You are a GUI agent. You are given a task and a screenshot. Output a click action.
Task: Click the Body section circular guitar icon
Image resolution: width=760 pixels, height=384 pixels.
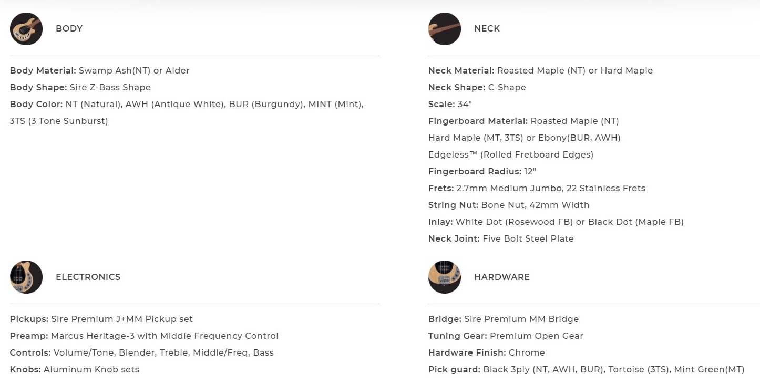click(26, 29)
